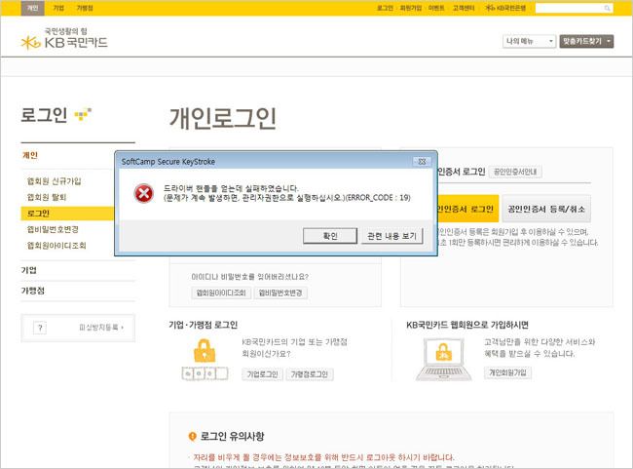The image size is (633, 469).
Task: Click the 개인회원가입 button
Action: tap(507, 372)
